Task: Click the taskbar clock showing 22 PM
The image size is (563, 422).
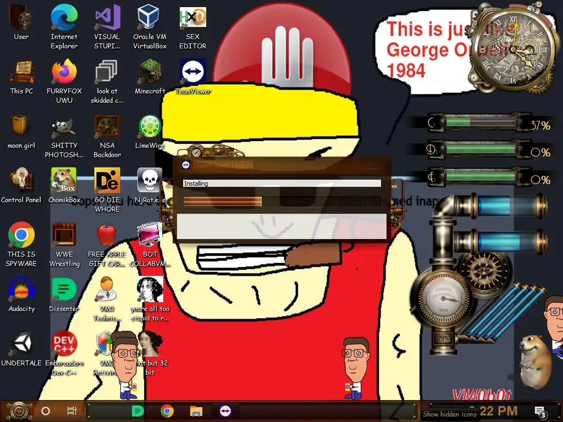Action: tap(498, 411)
